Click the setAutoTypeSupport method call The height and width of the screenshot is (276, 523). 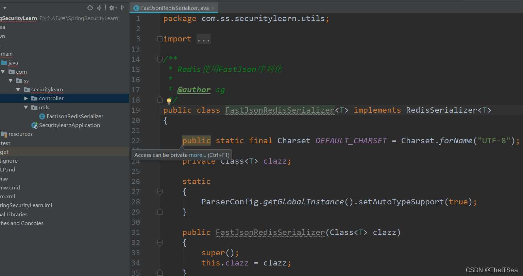coord(401,202)
